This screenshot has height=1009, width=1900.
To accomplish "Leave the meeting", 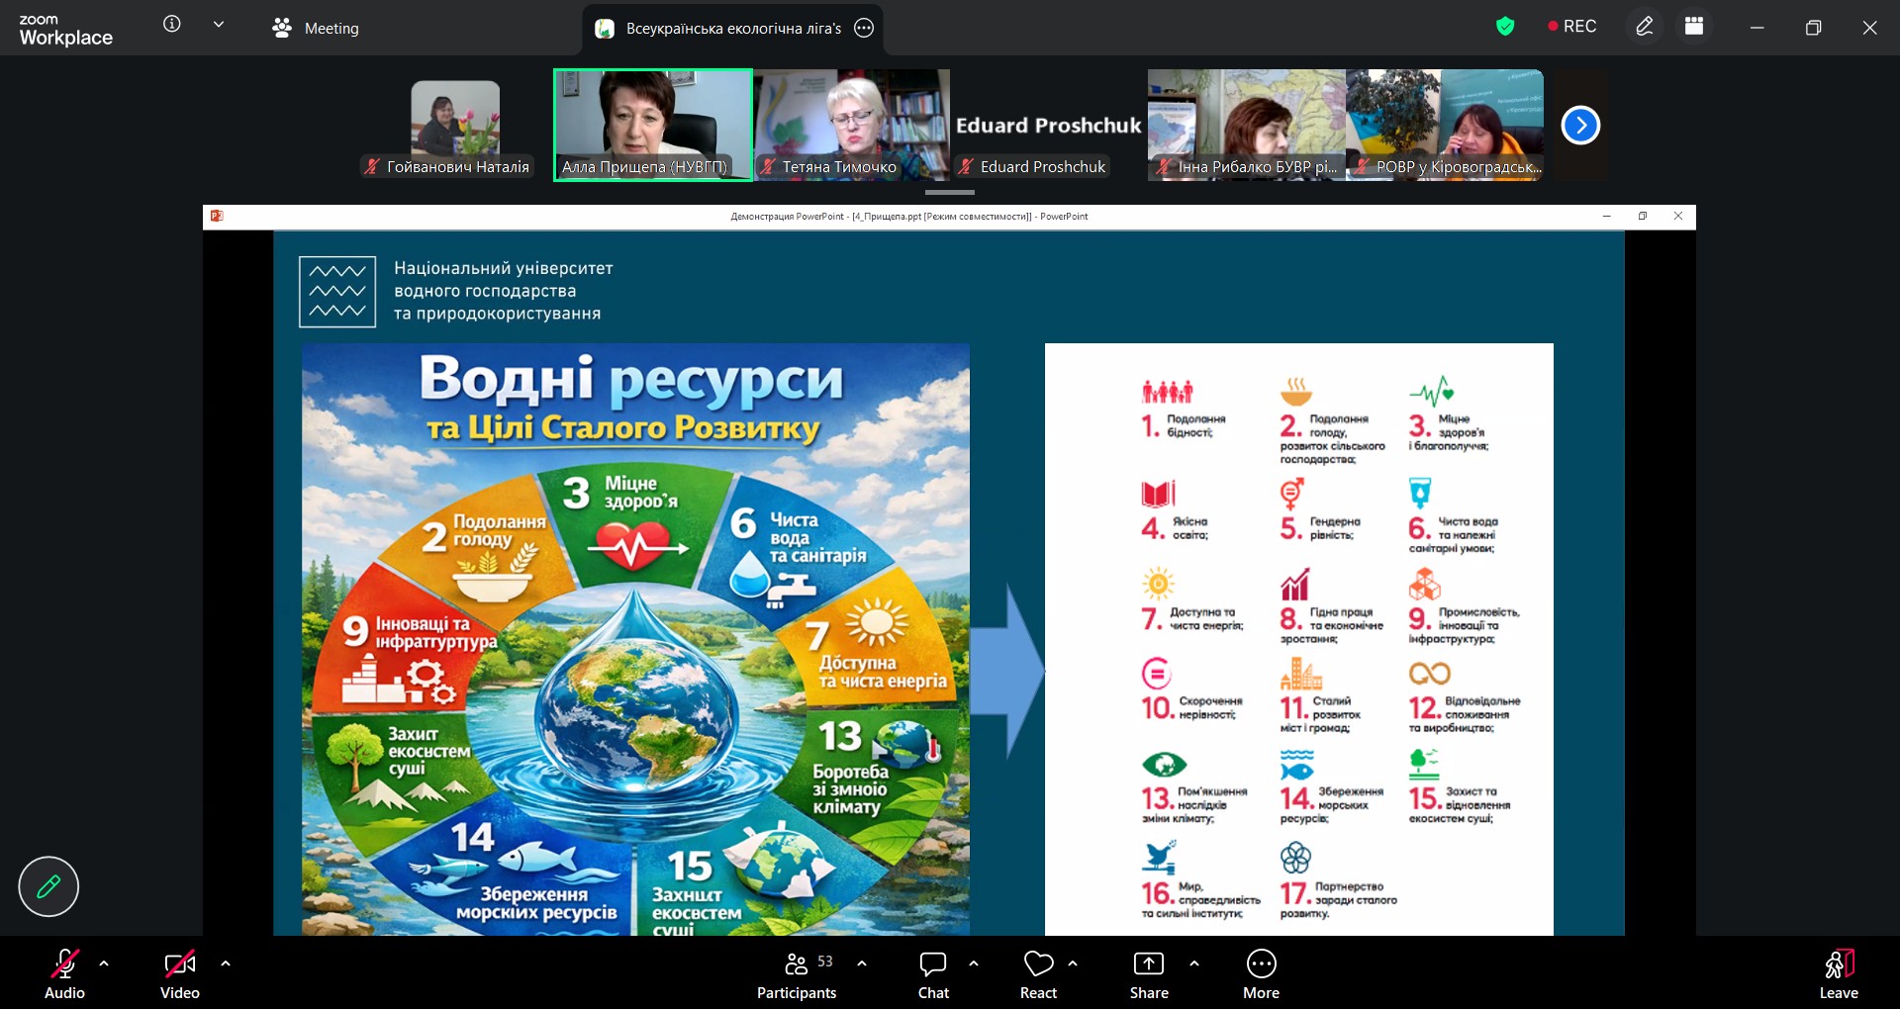I will coord(1838,974).
